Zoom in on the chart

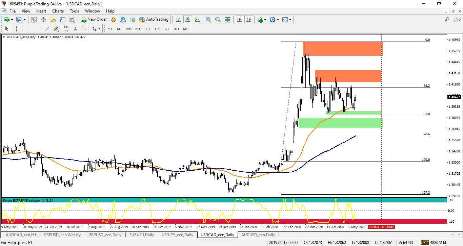(x=208, y=20)
